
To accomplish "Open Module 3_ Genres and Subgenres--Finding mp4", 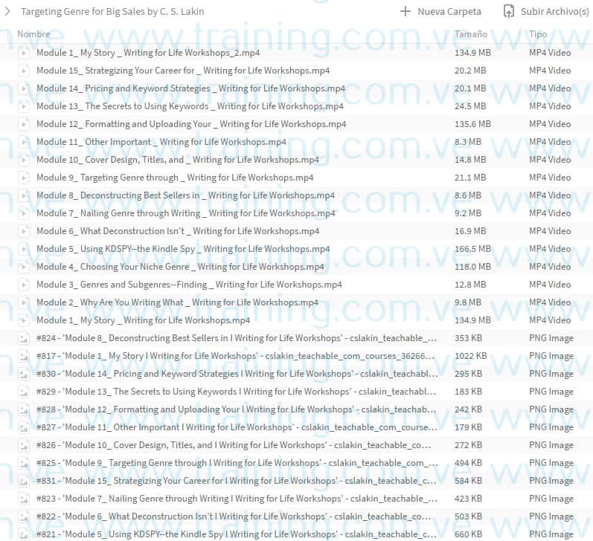I will point(189,285).
